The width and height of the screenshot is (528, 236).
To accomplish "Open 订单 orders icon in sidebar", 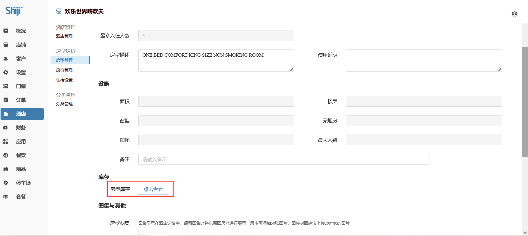I will coord(6,100).
